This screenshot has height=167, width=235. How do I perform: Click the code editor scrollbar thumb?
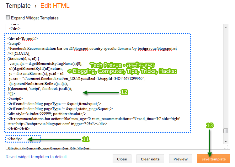(x=226, y=131)
